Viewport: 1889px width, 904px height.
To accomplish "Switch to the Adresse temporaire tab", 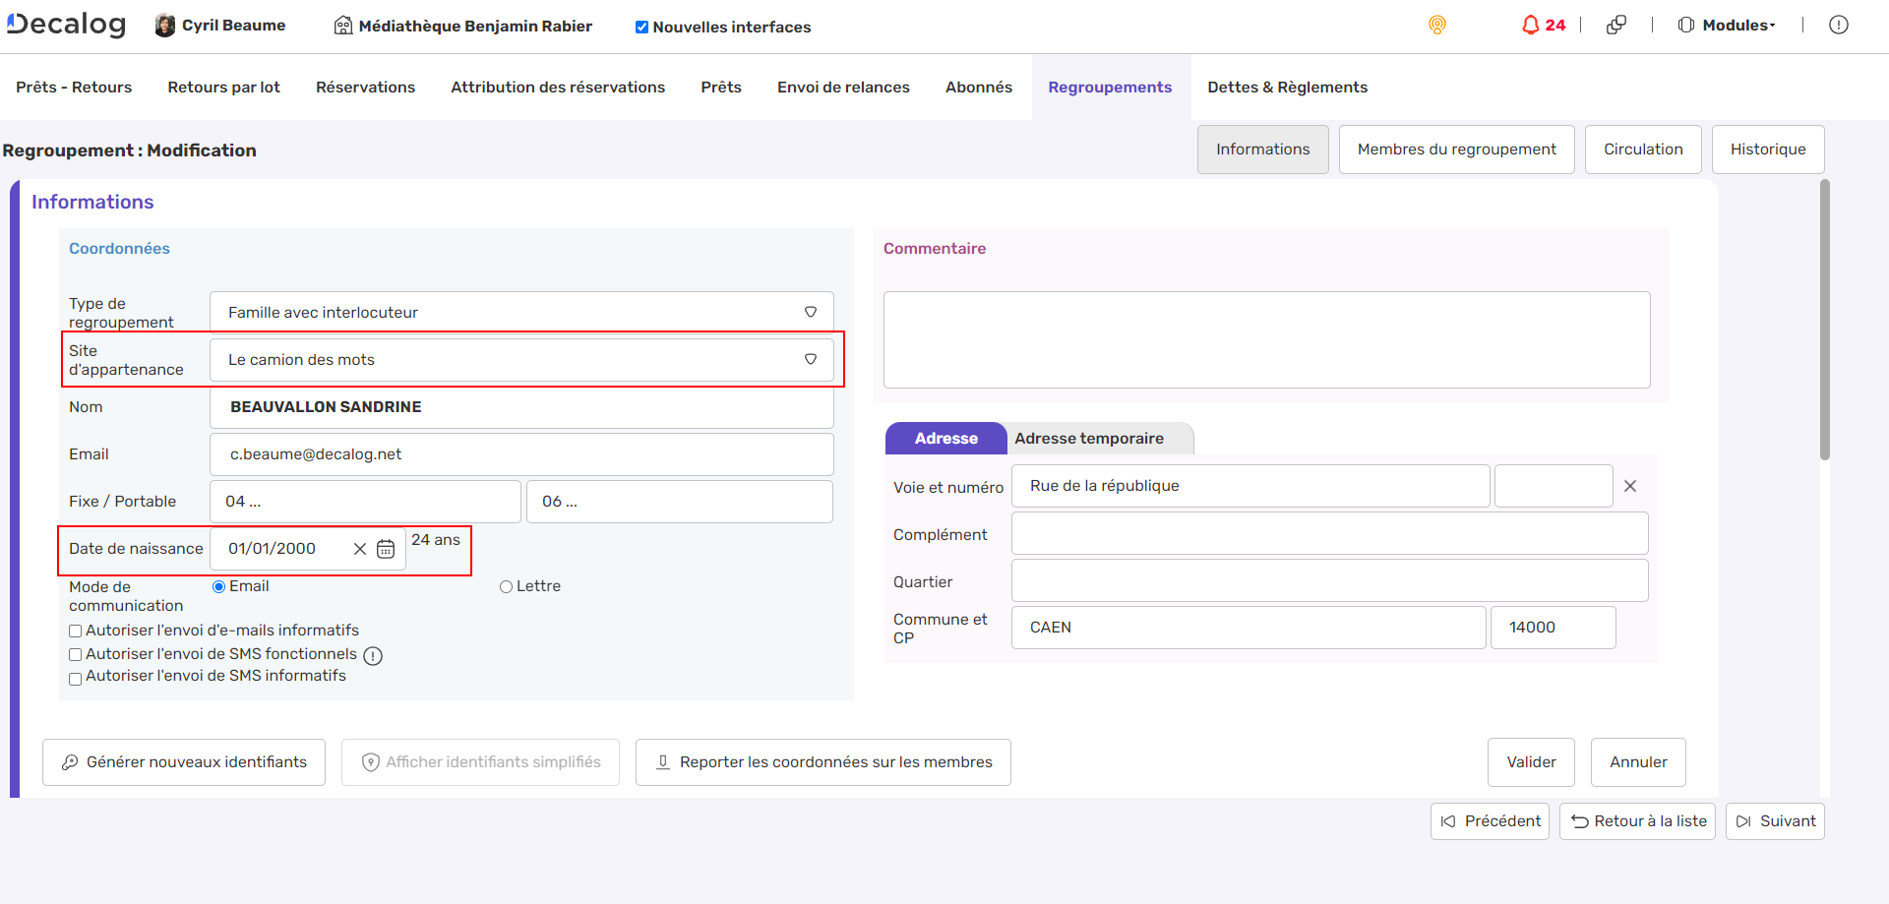I will pos(1089,439).
